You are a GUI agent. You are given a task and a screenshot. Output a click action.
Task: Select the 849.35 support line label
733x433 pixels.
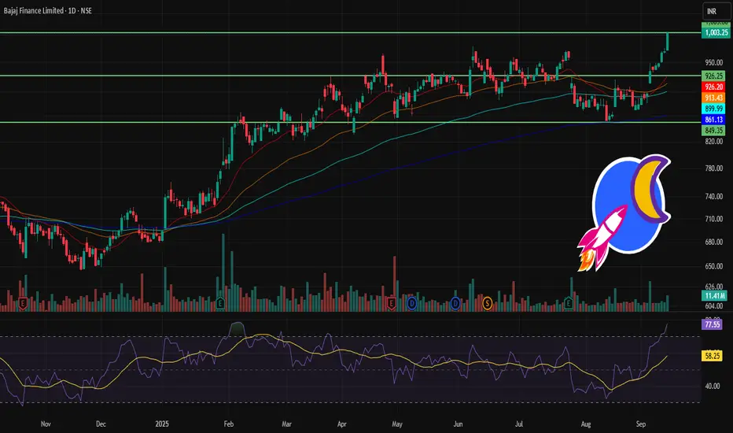coord(713,130)
